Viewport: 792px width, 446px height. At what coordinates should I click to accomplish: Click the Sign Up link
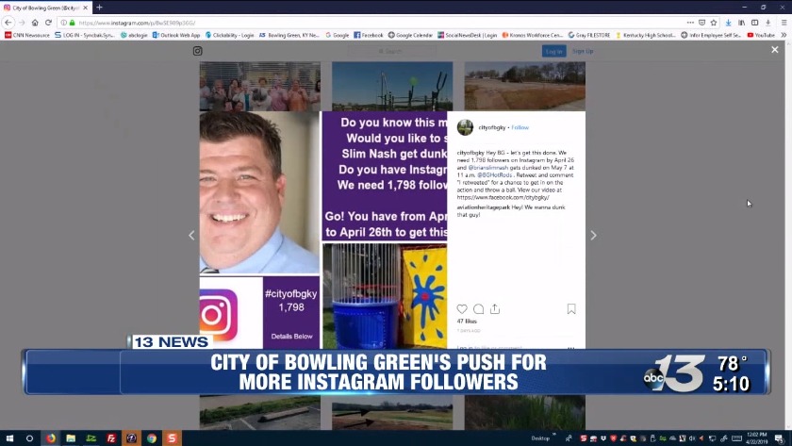[583, 51]
